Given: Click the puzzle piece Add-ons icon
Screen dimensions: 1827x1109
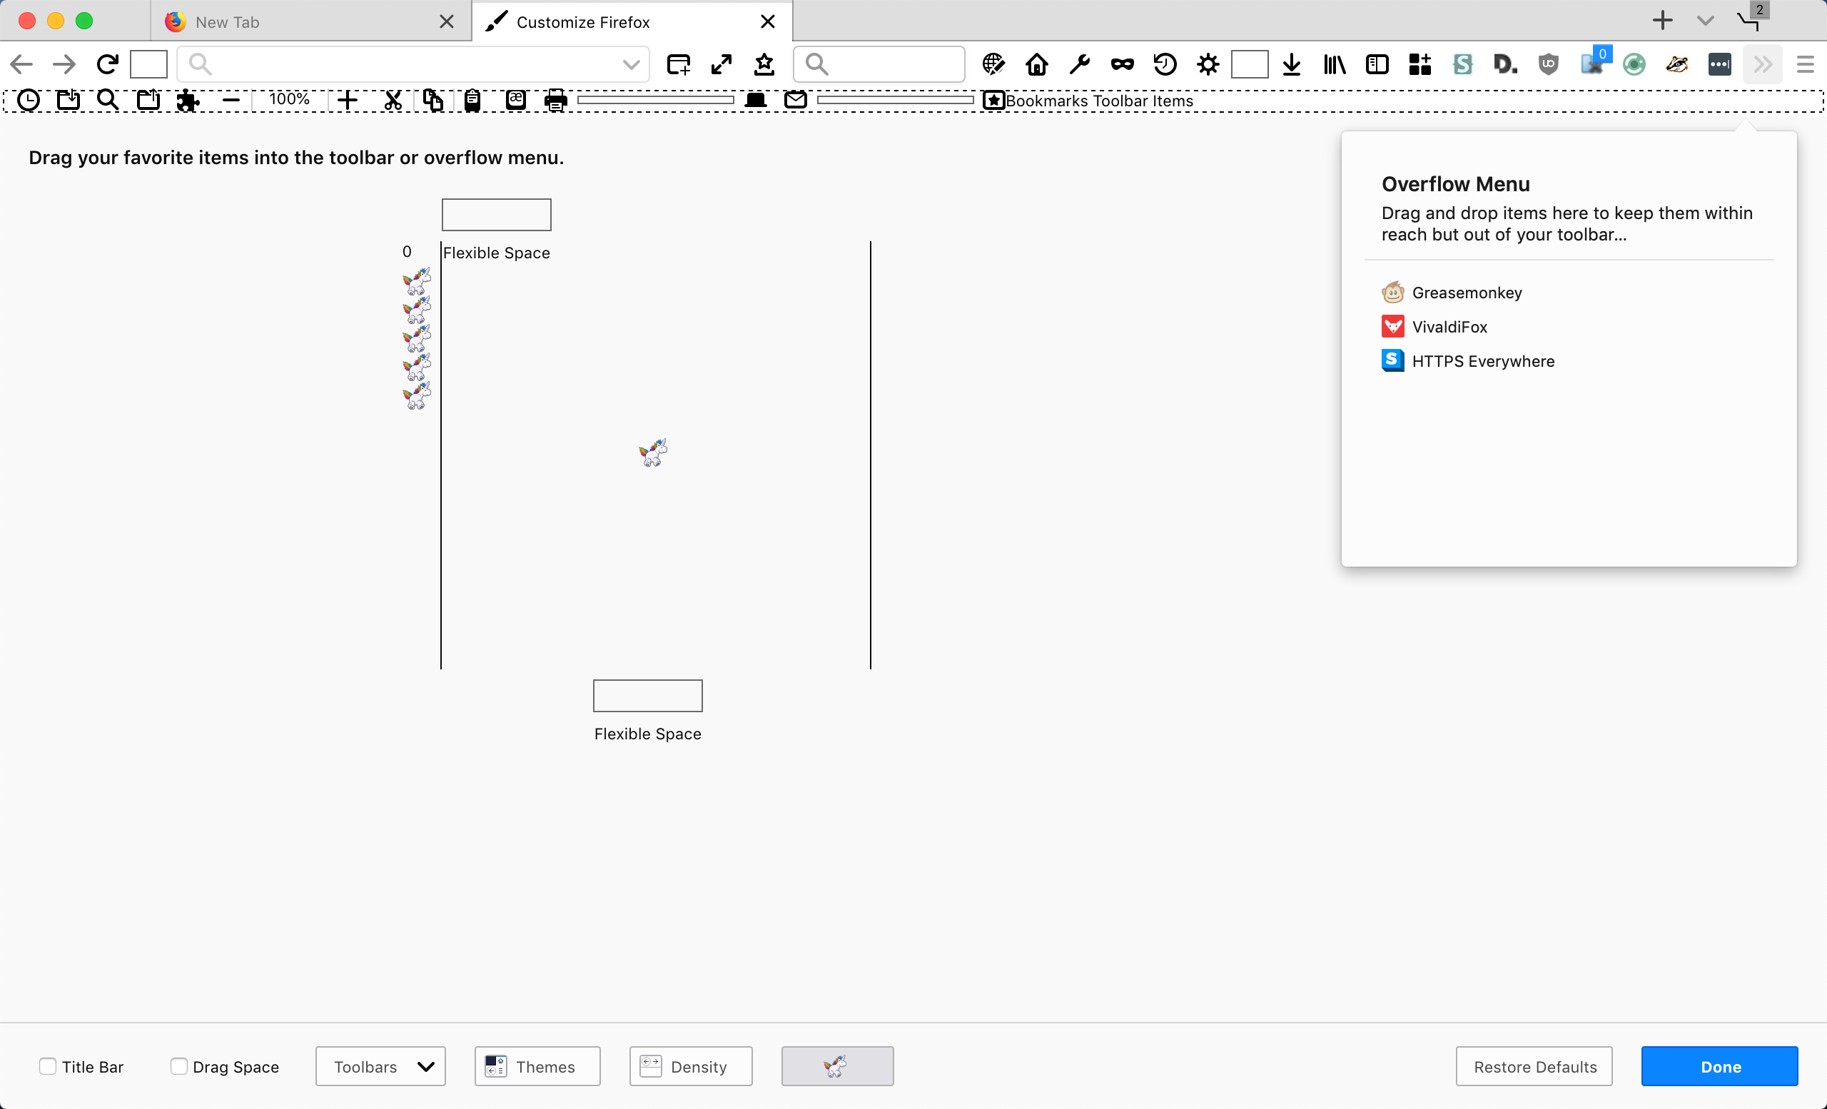Looking at the screenshot, I should click(x=188, y=100).
